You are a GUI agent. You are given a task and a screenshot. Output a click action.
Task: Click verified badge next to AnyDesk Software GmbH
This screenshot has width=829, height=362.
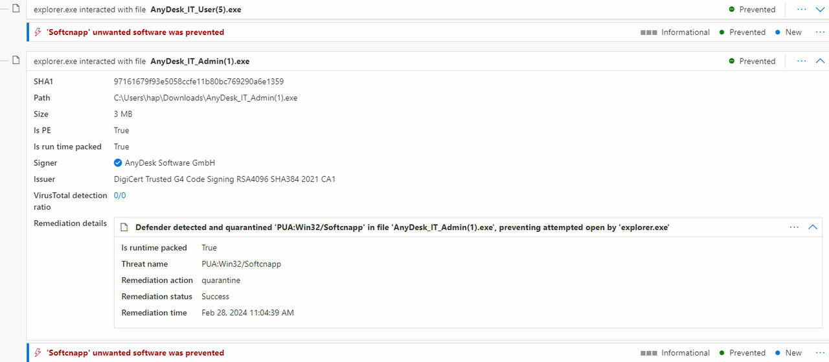coord(118,163)
